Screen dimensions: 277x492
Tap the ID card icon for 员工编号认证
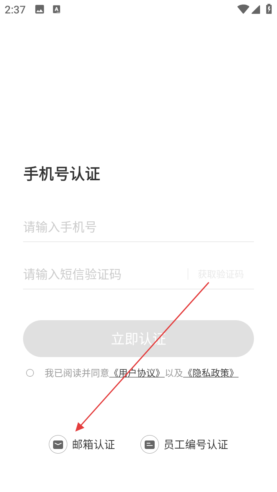pyautogui.click(x=150, y=444)
